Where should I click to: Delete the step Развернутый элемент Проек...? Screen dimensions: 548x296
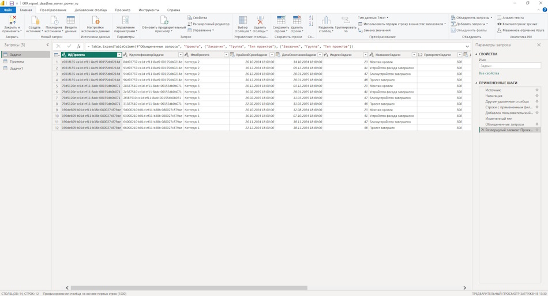coord(482,130)
